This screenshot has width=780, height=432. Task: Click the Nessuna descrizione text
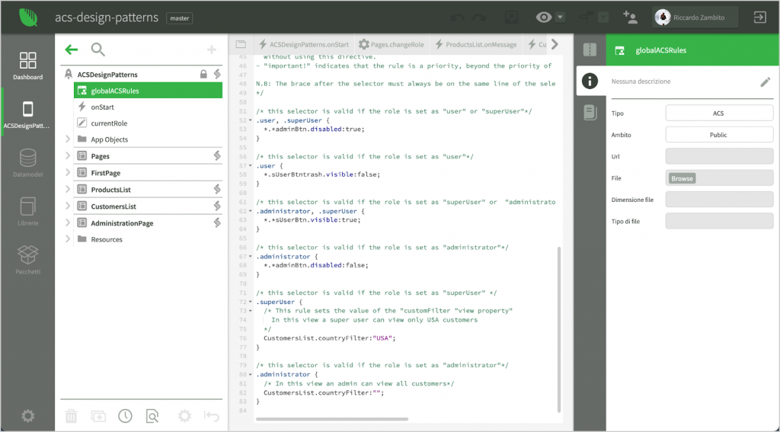pos(641,81)
